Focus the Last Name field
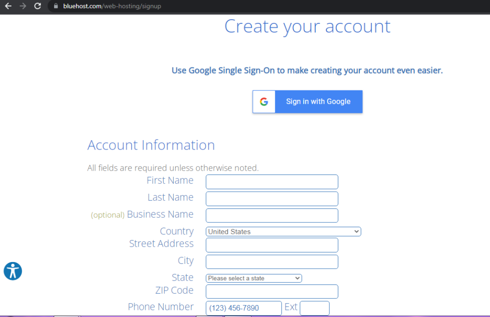Image resolution: width=490 pixels, height=317 pixels. [272, 198]
